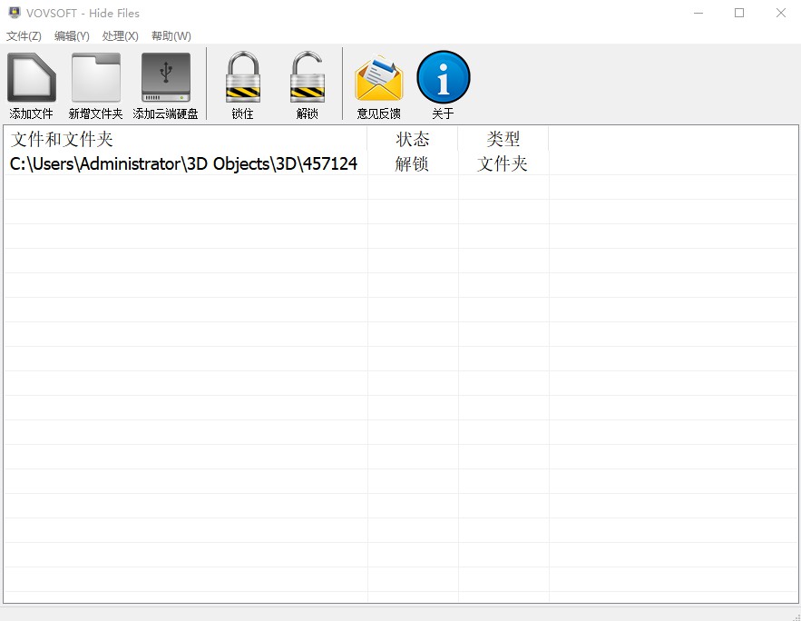Maximize the Hide Files window
801x621 pixels.
click(x=739, y=13)
